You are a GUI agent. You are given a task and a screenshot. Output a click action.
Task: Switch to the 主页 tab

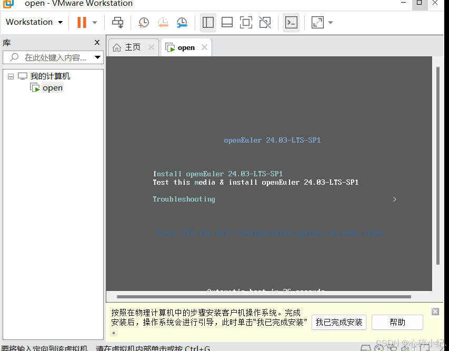(x=132, y=47)
